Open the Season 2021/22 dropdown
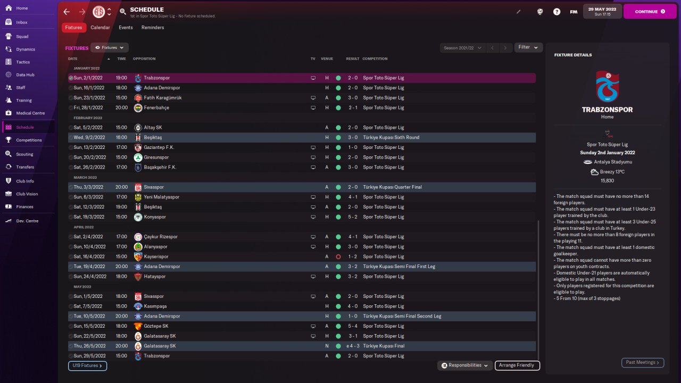Image resolution: width=681 pixels, height=383 pixels. (x=463, y=48)
